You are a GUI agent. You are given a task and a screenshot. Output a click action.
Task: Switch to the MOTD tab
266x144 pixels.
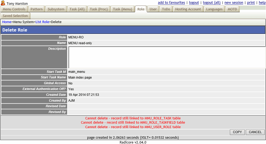pos(232,9)
